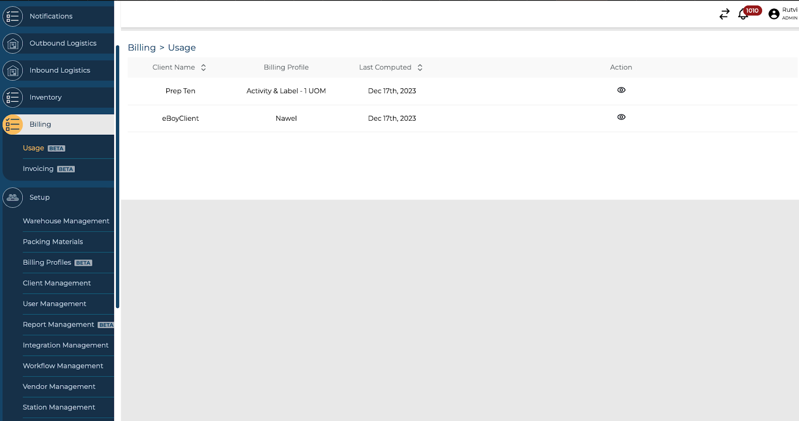799x421 pixels.
Task: Click the Notifications sidebar icon
Action: 12,16
